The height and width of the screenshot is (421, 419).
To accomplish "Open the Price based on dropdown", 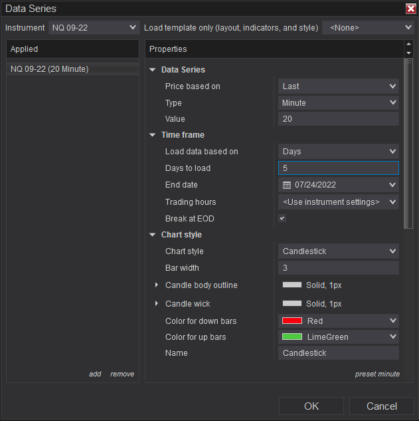I will pyautogui.click(x=338, y=86).
